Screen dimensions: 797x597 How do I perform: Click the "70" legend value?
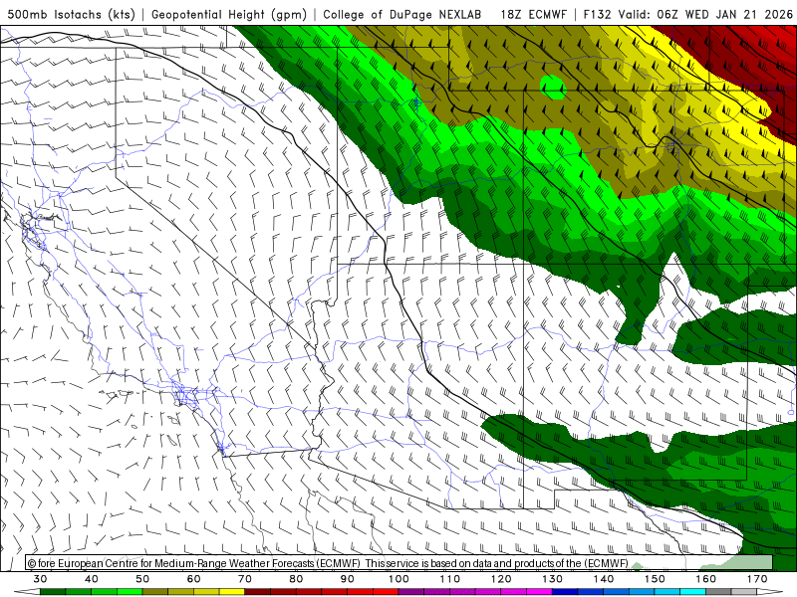coord(245,579)
